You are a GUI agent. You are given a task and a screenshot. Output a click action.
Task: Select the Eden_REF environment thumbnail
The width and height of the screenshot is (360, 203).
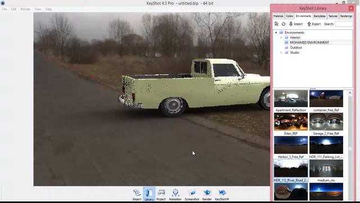[291, 122]
